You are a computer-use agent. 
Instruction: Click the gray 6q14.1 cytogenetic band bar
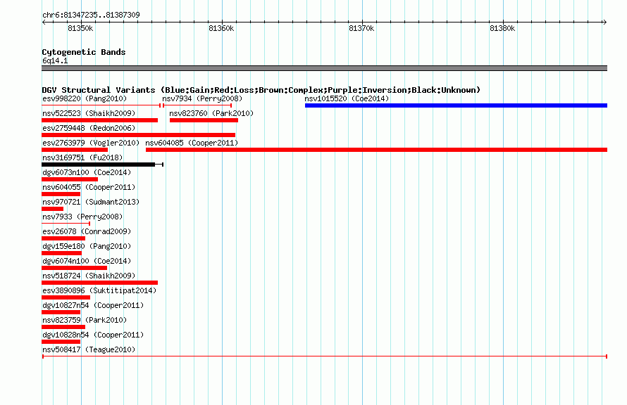coord(324,68)
